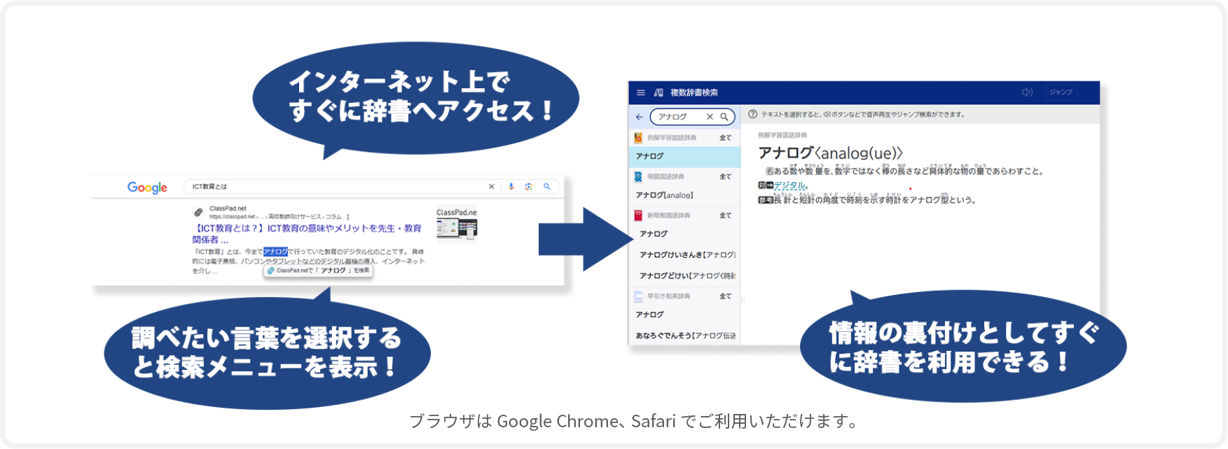
Task: Click the Google Lens image search icon
Action: click(529, 186)
